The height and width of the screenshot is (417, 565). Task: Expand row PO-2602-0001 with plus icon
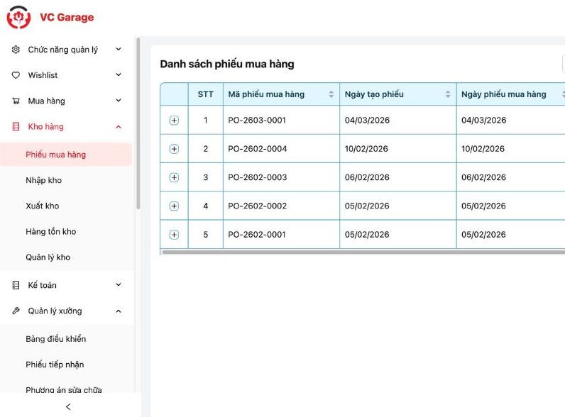coord(174,235)
